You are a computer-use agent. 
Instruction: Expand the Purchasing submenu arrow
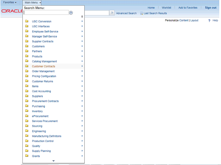82,106
